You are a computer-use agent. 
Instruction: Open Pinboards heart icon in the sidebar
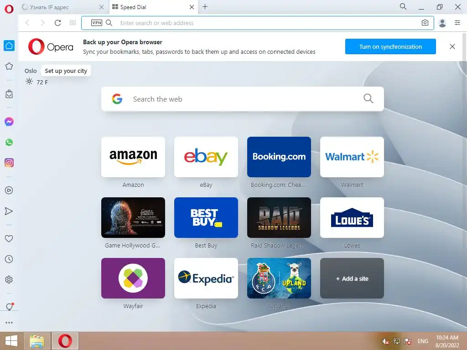[9, 238]
